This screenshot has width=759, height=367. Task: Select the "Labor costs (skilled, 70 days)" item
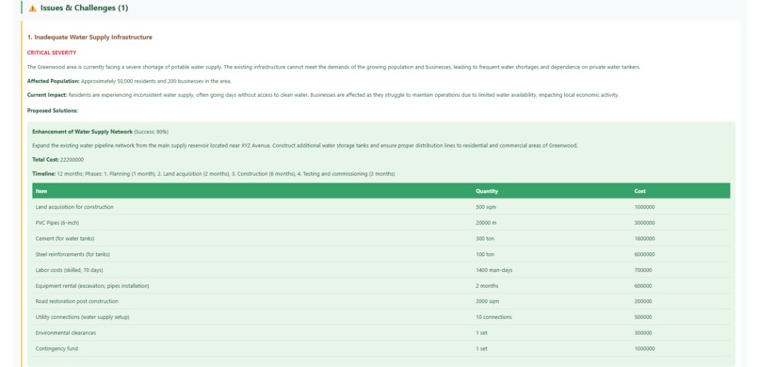coord(70,270)
